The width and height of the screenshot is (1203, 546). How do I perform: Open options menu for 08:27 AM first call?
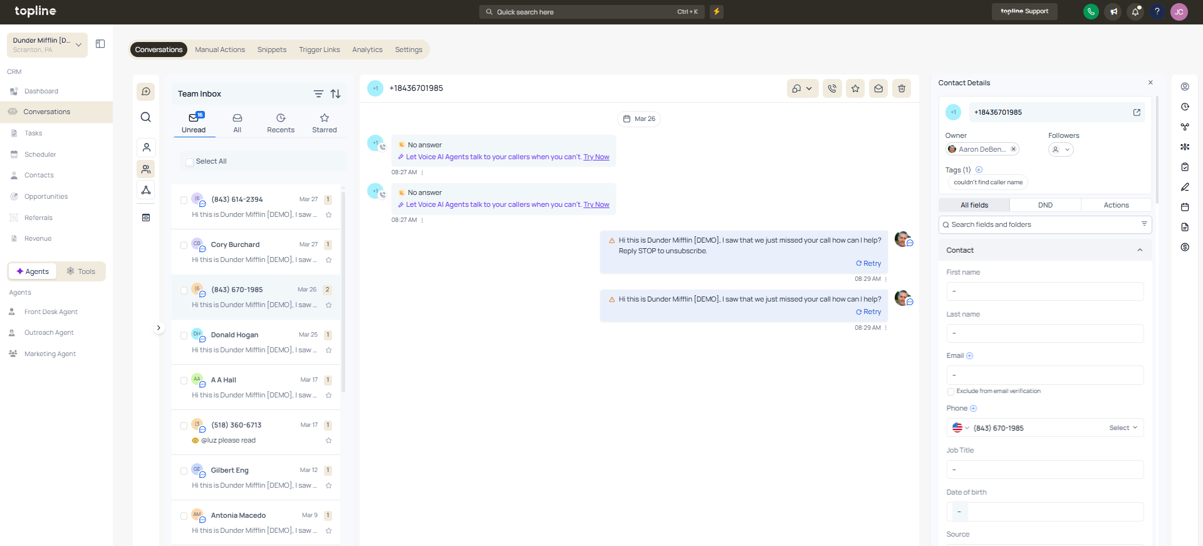tap(422, 172)
